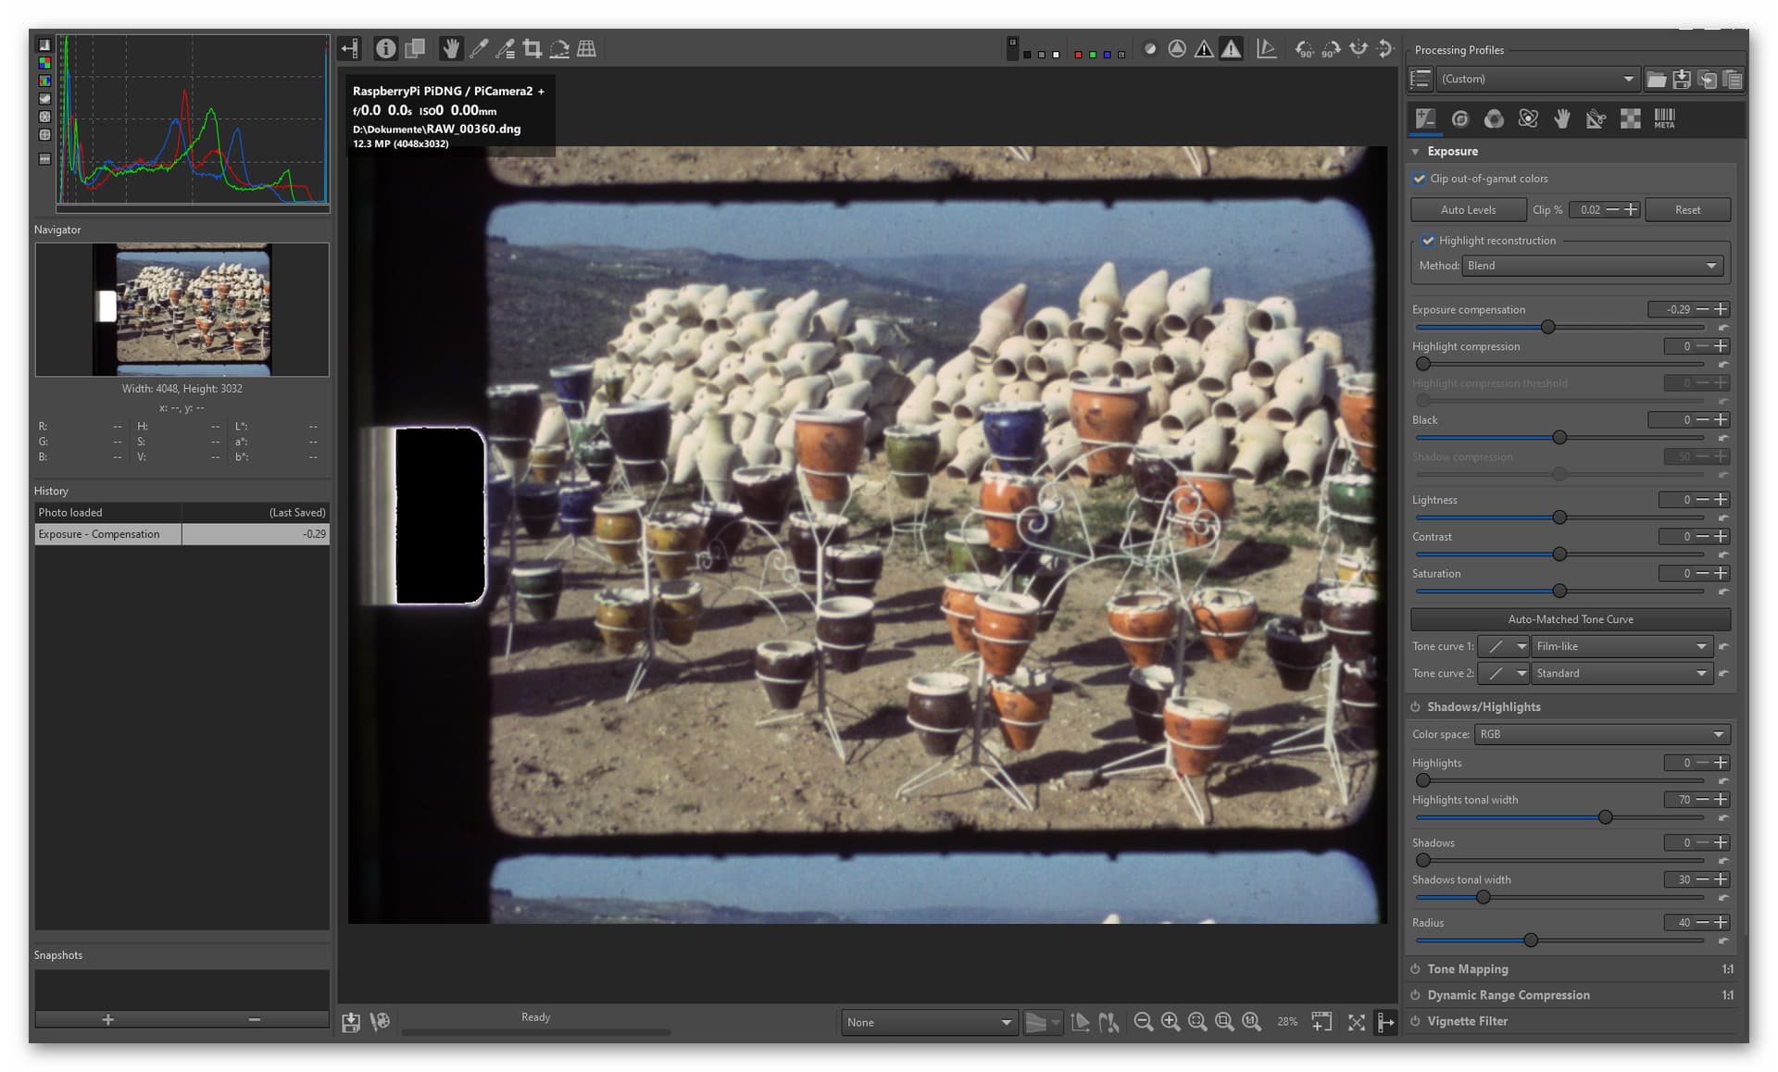Viewport: 1778px width, 1072px height.
Task: Open the Detail tab
Action: pos(1460,118)
